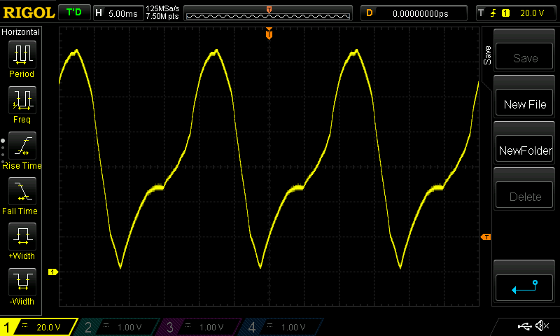Select the Freq measurement icon
The image size is (560, 336).
[22, 100]
